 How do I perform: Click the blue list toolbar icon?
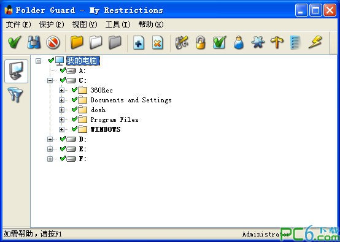pos(295,42)
